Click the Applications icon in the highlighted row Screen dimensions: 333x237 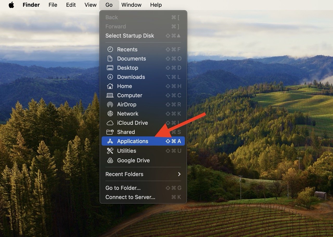click(110, 141)
